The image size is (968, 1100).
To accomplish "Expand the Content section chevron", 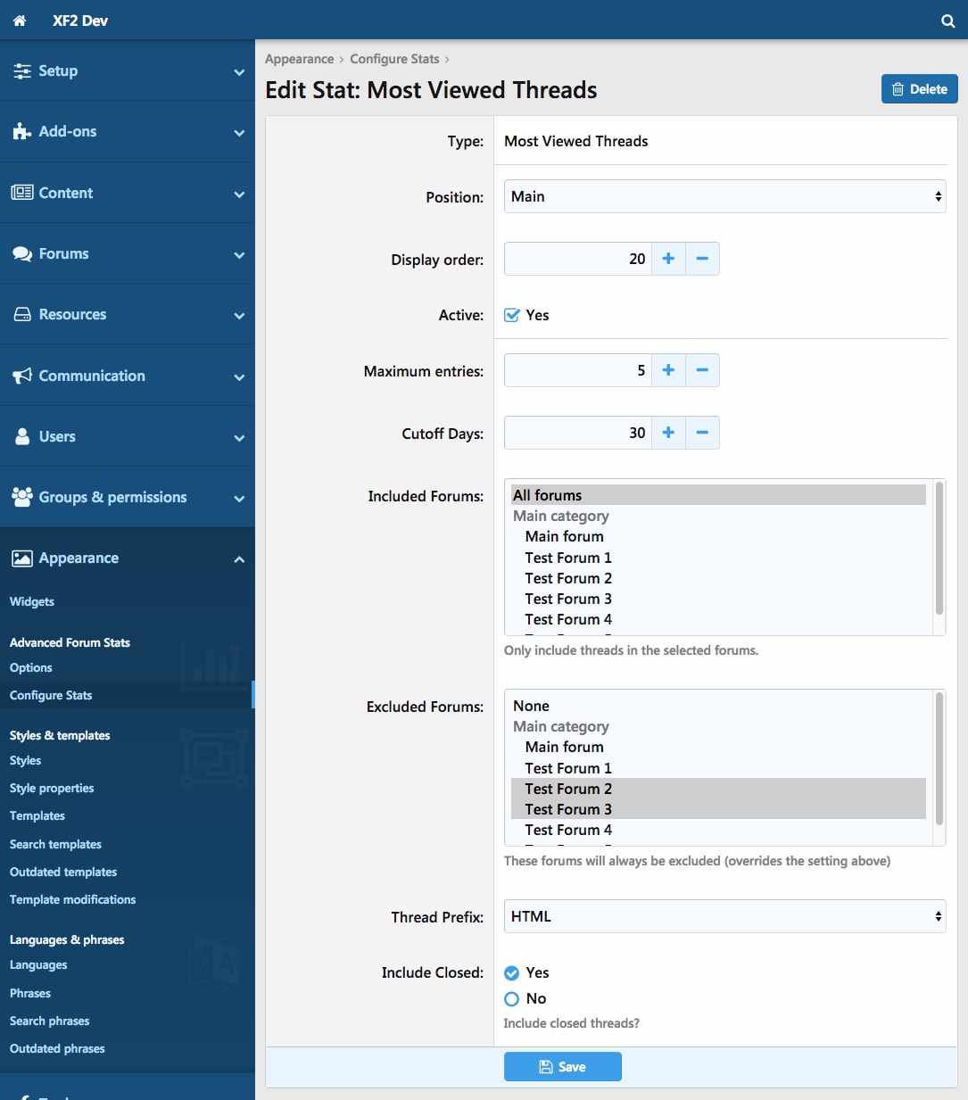I will pos(239,194).
